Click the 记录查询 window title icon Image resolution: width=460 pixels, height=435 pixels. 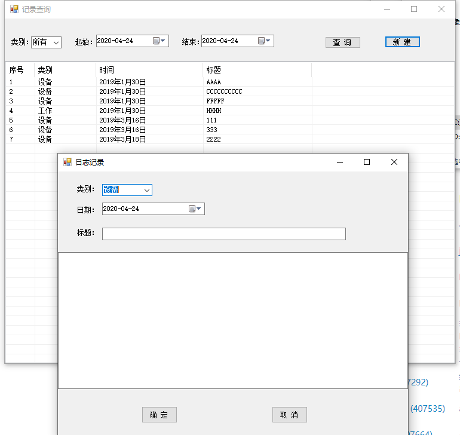[x=14, y=10]
